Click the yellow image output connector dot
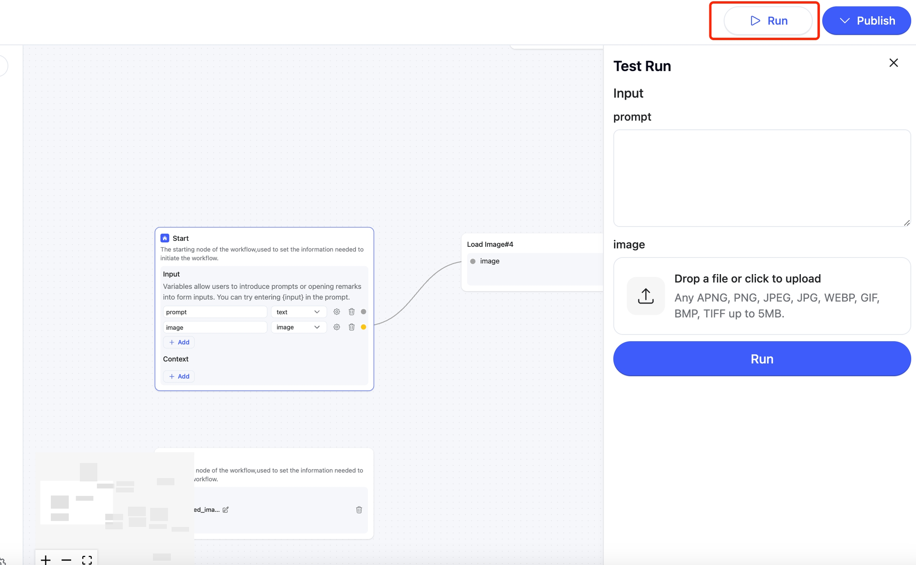The image size is (916, 565). (363, 327)
